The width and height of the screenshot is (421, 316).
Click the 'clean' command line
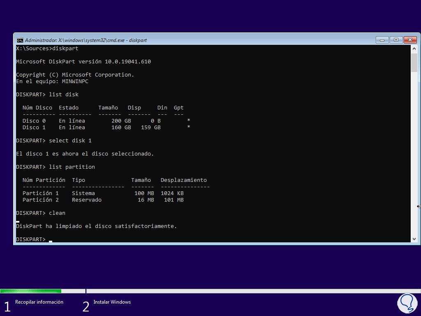41,213
